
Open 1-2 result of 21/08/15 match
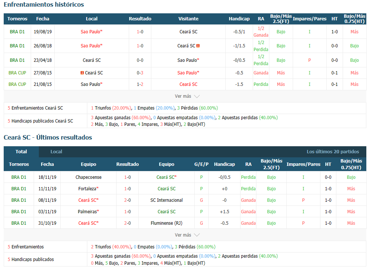140,84
